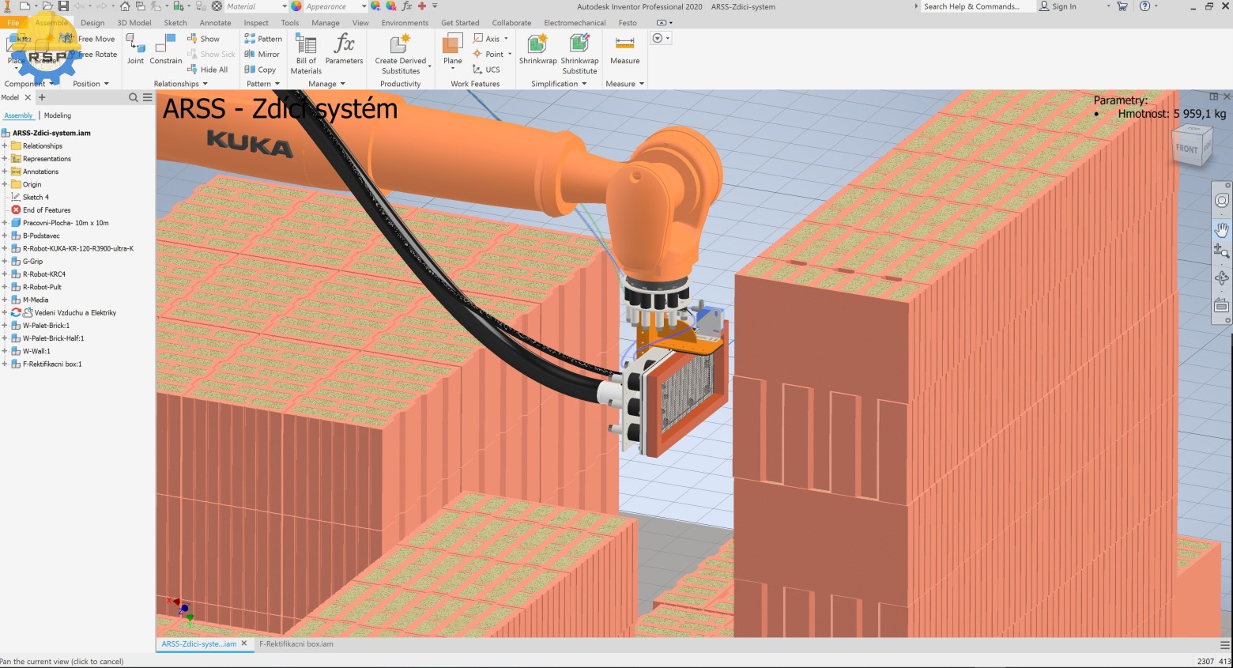Open the Inspect ribbon tab
1233x668 pixels.
point(256,23)
